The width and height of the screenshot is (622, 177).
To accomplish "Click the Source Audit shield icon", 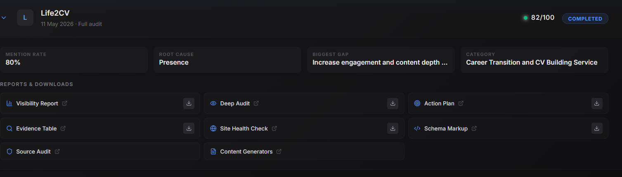I will (9, 151).
